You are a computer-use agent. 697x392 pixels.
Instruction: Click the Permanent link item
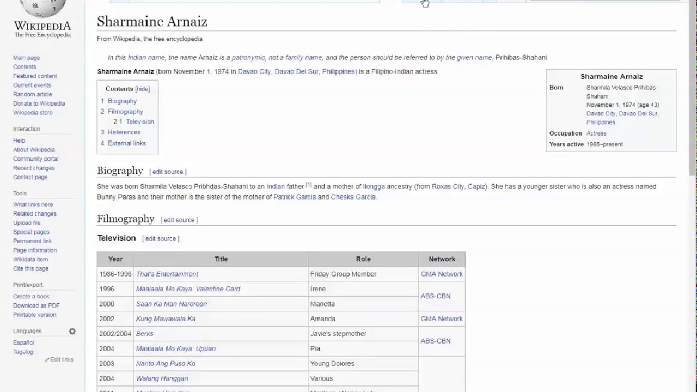click(x=32, y=241)
